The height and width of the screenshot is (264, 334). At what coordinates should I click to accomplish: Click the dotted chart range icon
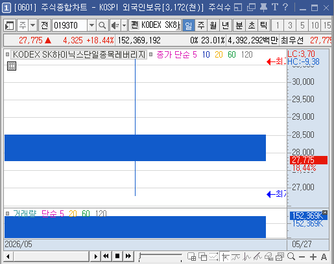click(213, 257)
